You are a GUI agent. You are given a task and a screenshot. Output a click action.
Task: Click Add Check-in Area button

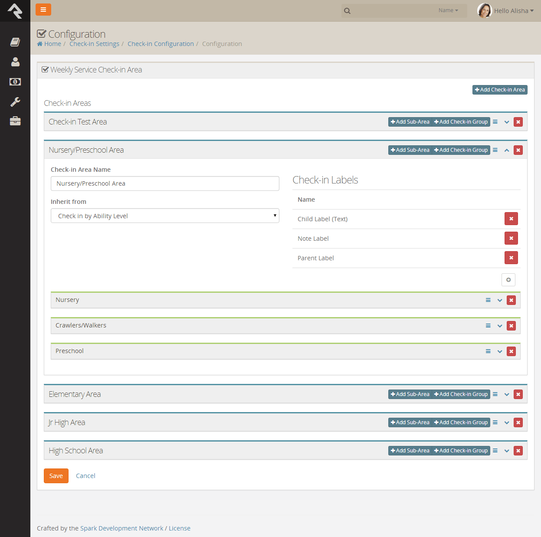[x=500, y=90]
